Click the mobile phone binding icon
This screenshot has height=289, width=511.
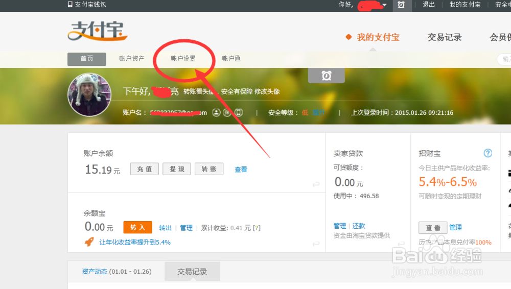point(239,112)
